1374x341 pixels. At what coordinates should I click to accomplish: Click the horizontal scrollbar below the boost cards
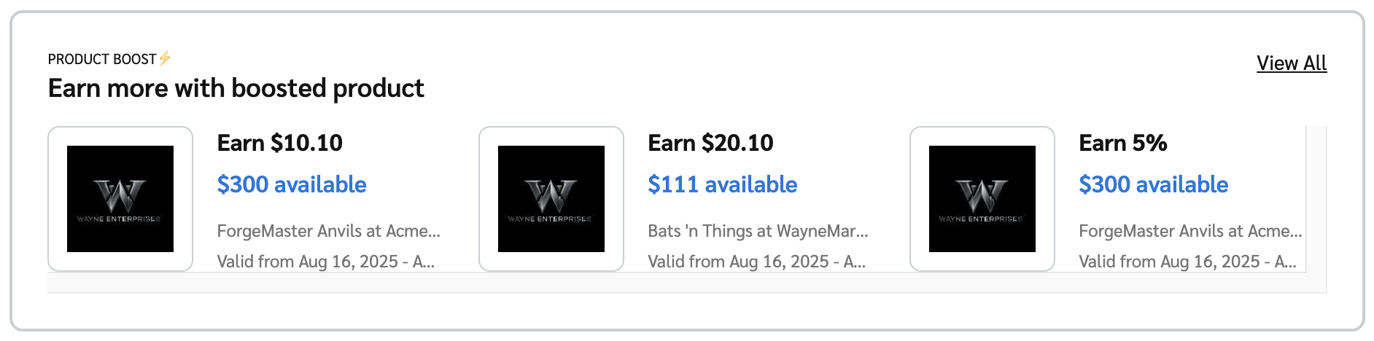coord(686,283)
